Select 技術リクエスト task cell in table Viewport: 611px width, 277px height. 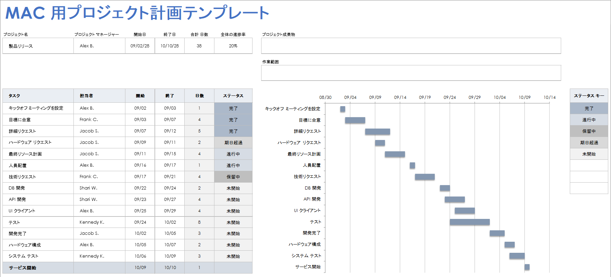tap(38, 177)
